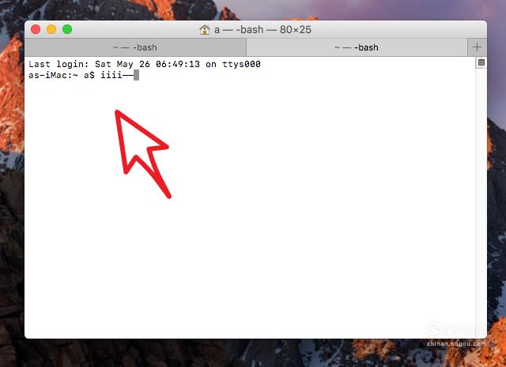This screenshot has width=506, height=367.
Task: Click the split pane icon above scrollbar
Action: (x=481, y=62)
